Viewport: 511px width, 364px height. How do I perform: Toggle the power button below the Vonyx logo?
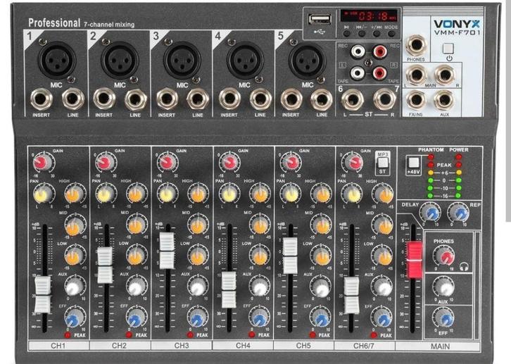(x=449, y=49)
